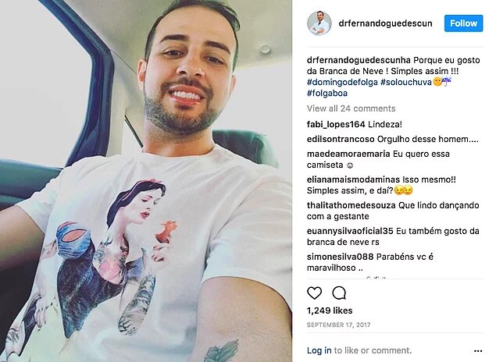Screen dimensions: 496x362
Task: Open drfernandoguedescun username in header
Action: pyautogui.click(x=385, y=23)
